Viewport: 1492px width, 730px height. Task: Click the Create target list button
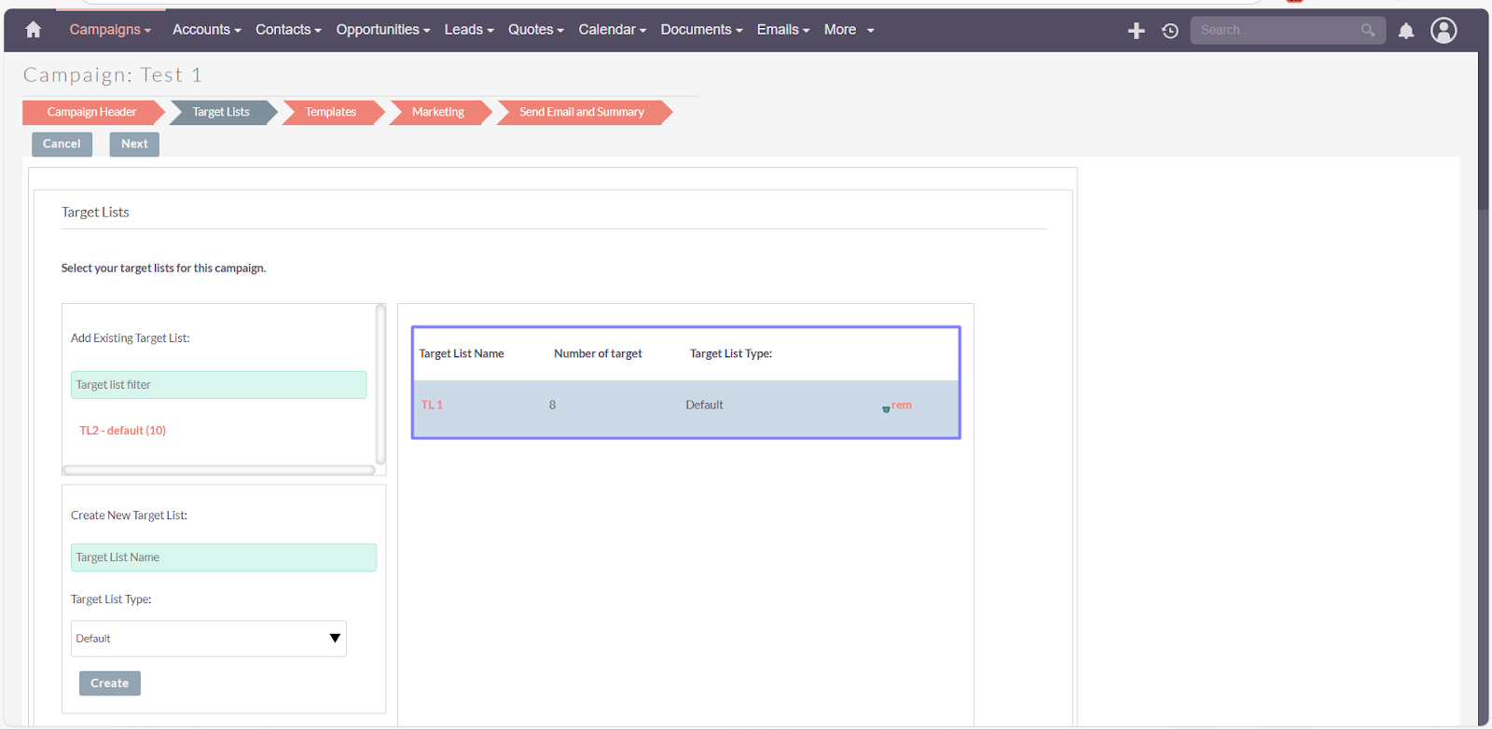tap(109, 683)
